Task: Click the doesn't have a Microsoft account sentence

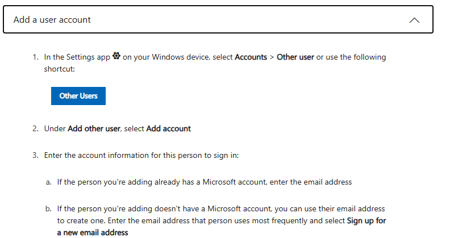Action: click(x=222, y=220)
